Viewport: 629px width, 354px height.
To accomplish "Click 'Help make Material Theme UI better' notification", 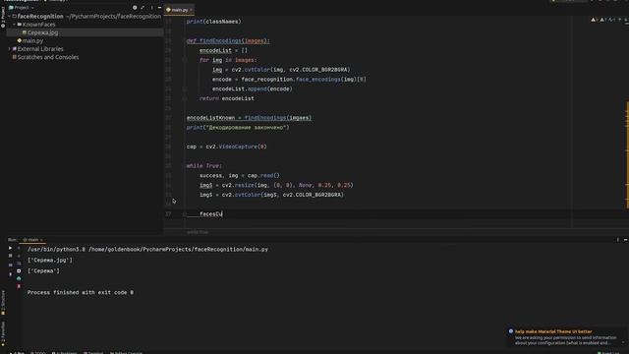I will point(553,331).
